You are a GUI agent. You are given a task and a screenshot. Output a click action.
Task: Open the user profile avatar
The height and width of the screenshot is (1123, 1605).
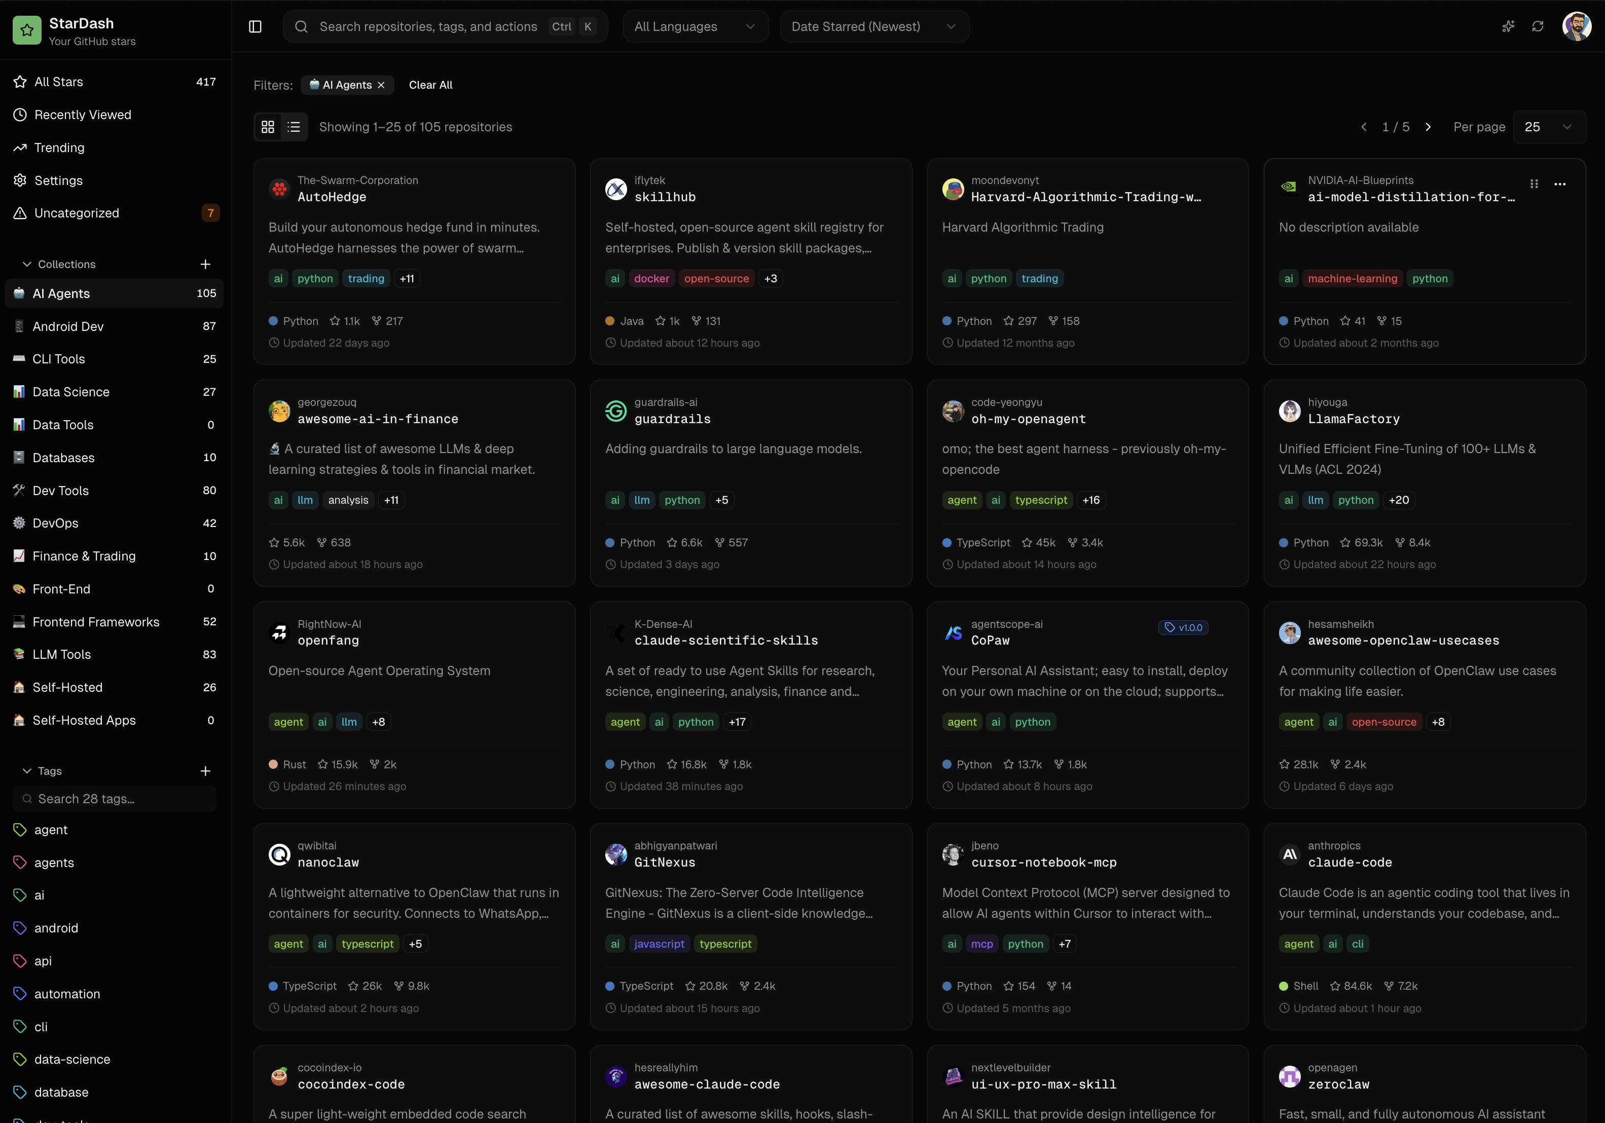[x=1576, y=26]
